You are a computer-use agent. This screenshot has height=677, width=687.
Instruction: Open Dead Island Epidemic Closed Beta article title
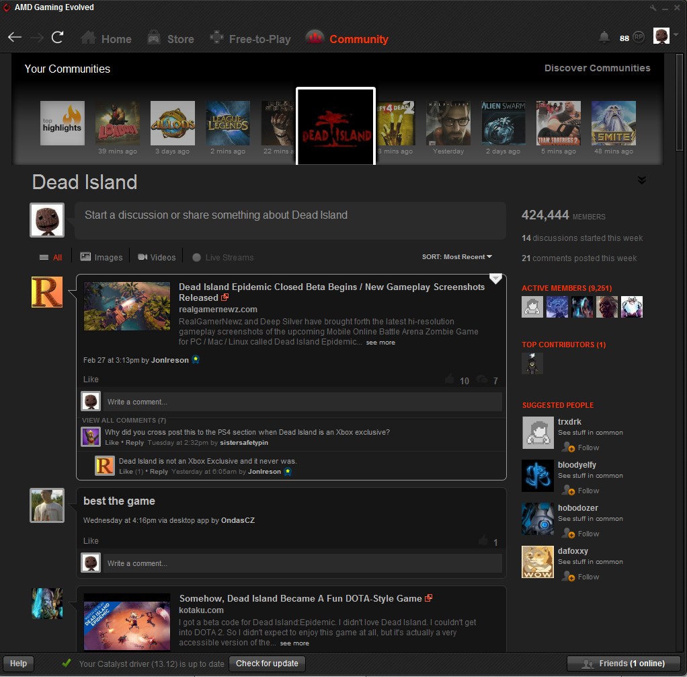click(331, 292)
